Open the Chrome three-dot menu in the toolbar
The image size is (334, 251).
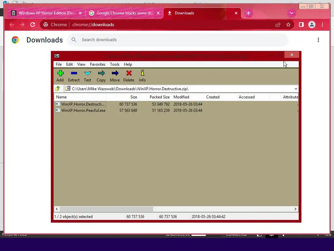coord(322,25)
